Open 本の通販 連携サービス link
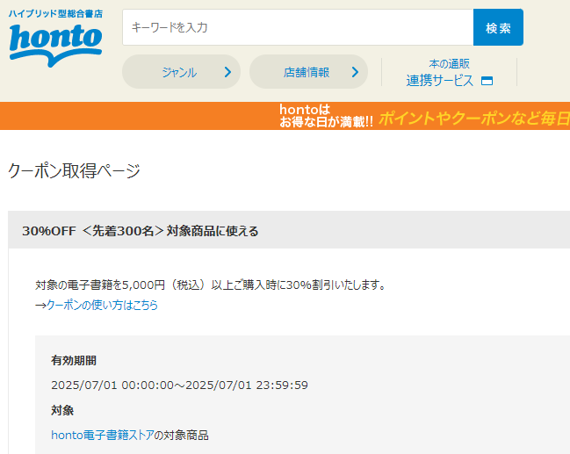The image size is (570, 454). tap(449, 73)
